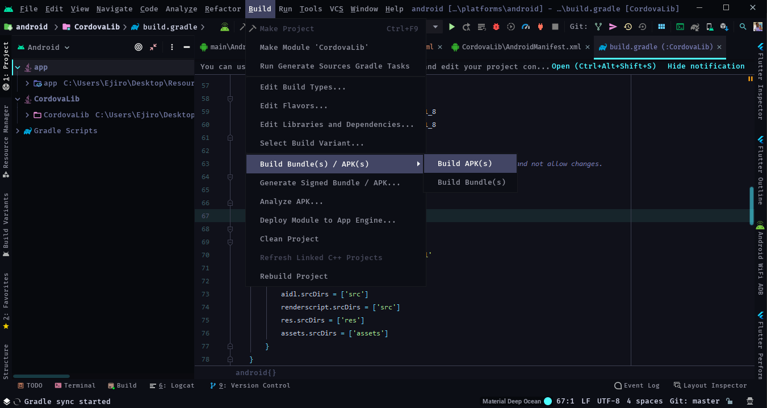Sync project with Gradle files elephant icon

[x=695, y=27]
